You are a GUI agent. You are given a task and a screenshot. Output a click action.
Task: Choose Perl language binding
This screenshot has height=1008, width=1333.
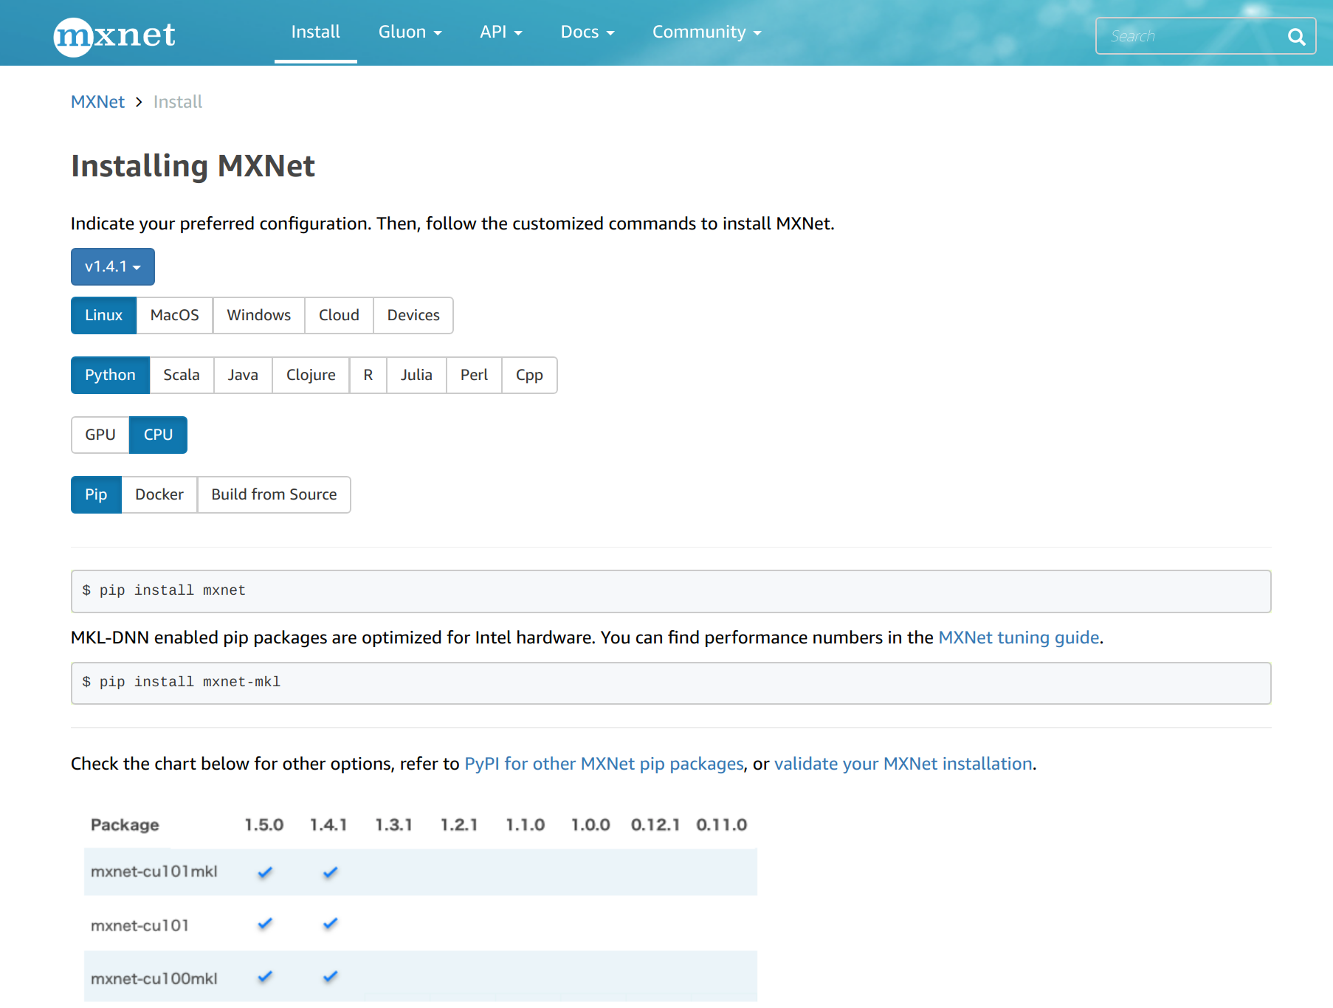tap(474, 375)
